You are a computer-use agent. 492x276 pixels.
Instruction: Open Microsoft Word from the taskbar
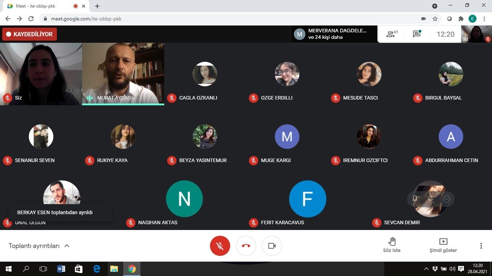coord(61,269)
